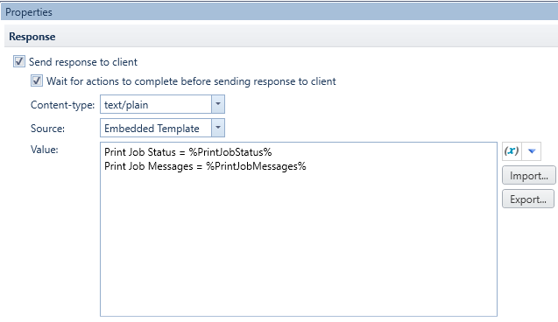Click the Export... button
Viewport: 558px width, 322px height.
(x=528, y=199)
